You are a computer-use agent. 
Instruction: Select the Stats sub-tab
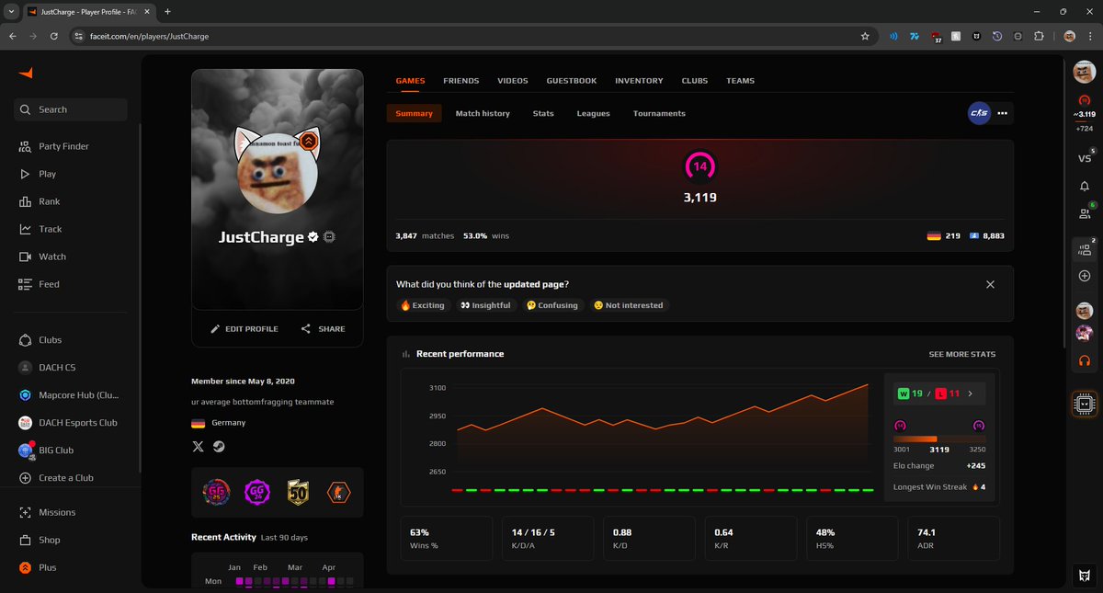[x=543, y=113]
